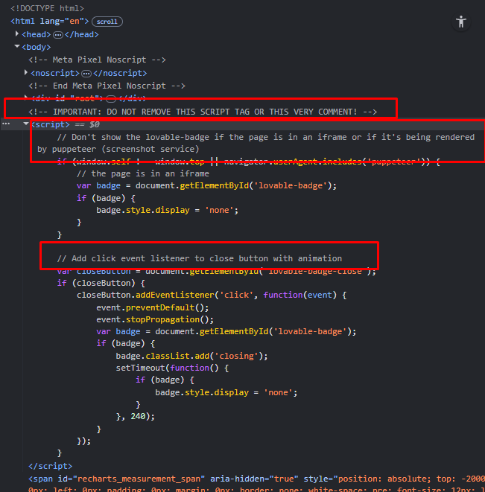Collapse the selected script element

point(26,124)
